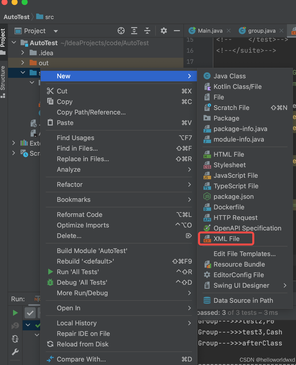Image resolution: width=296 pixels, height=365 pixels.
Task: Click the AutoTest breadcrumb
Action: pos(17,17)
